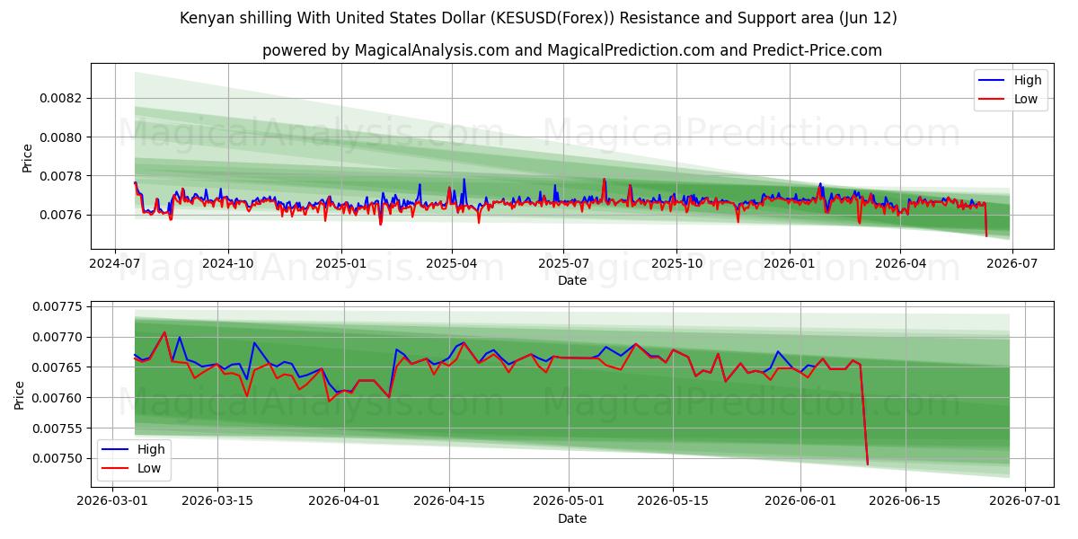Click the 0.00755 label on bottom chart
Viewport: 1078px width, 539px height.
(x=57, y=429)
